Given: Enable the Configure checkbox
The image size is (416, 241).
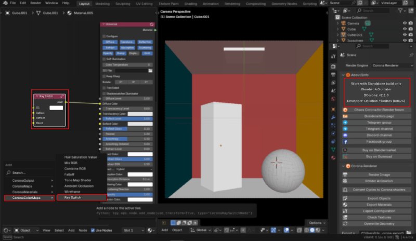Looking at the screenshot, I should pyautogui.click(x=104, y=36).
